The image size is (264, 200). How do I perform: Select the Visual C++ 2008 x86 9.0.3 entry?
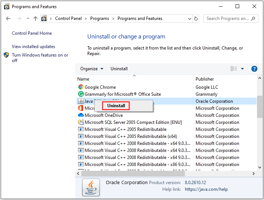tap(138, 164)
